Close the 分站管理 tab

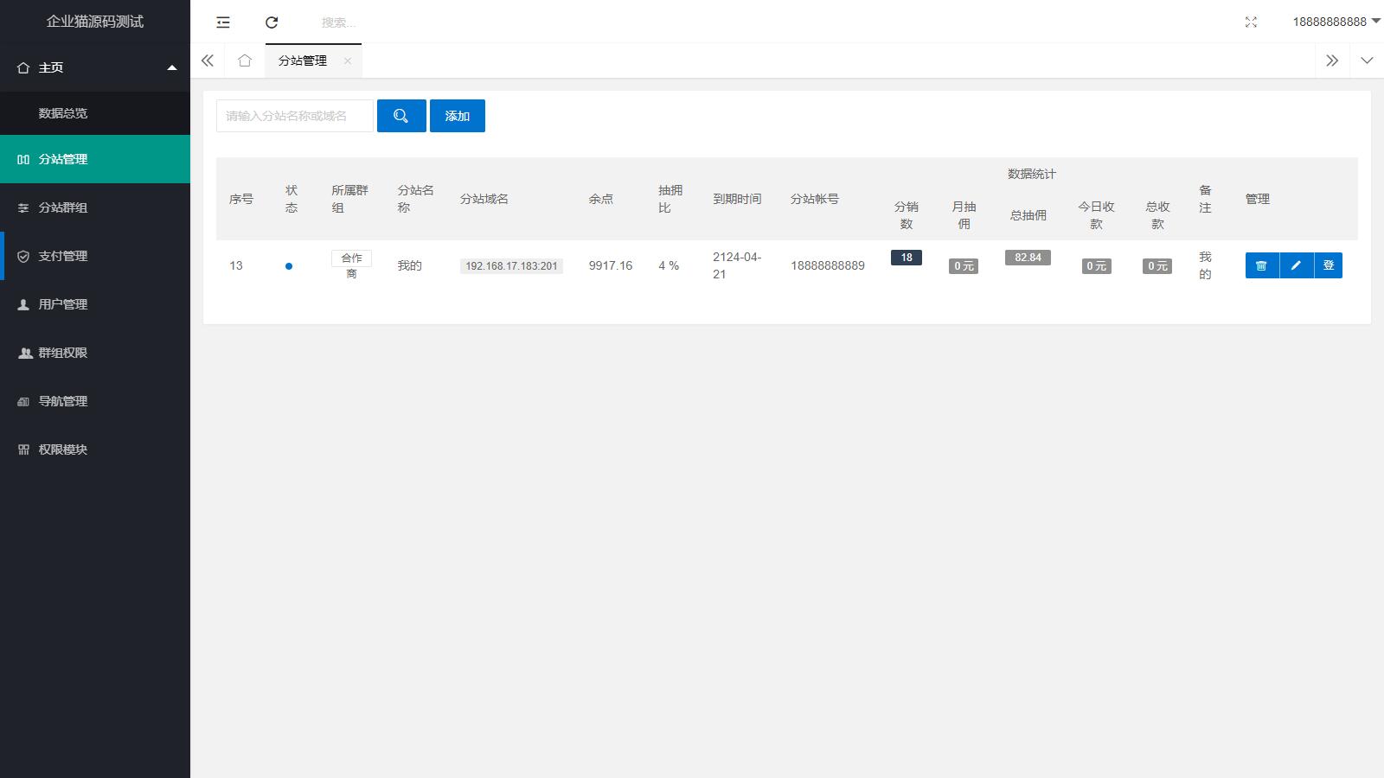[x=348, y=61]
